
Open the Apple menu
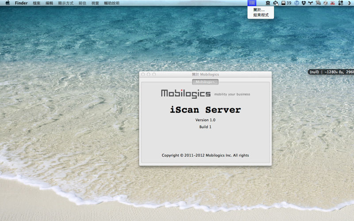8,3
